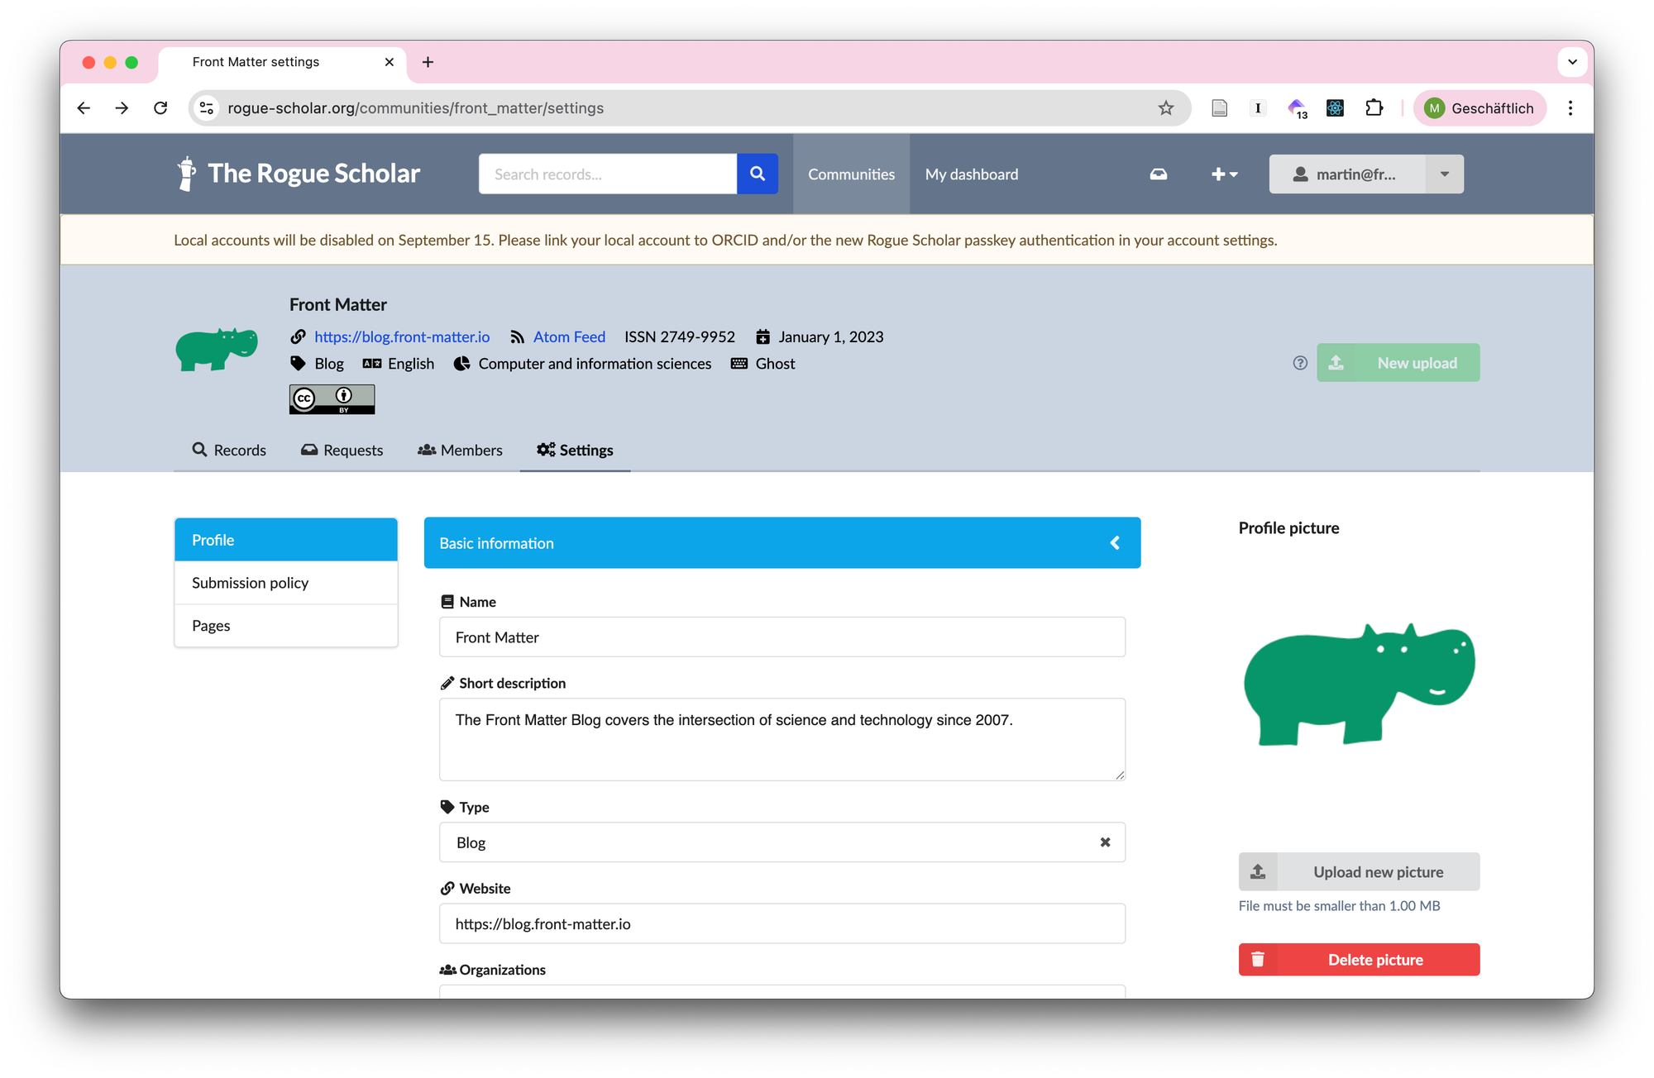
Task: Click the Delete picture button
Action: pyautogui.click(x=1358, y=960)
